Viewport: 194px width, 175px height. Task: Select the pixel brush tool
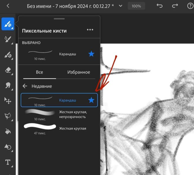point(8,24)
